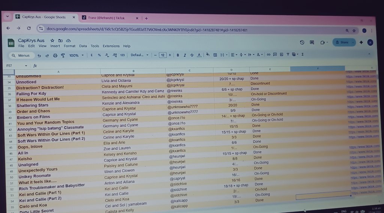Move document using folder icon
The height and width of the screenshot is (213, 384).
pyautogui.click(x=60, y=40)
